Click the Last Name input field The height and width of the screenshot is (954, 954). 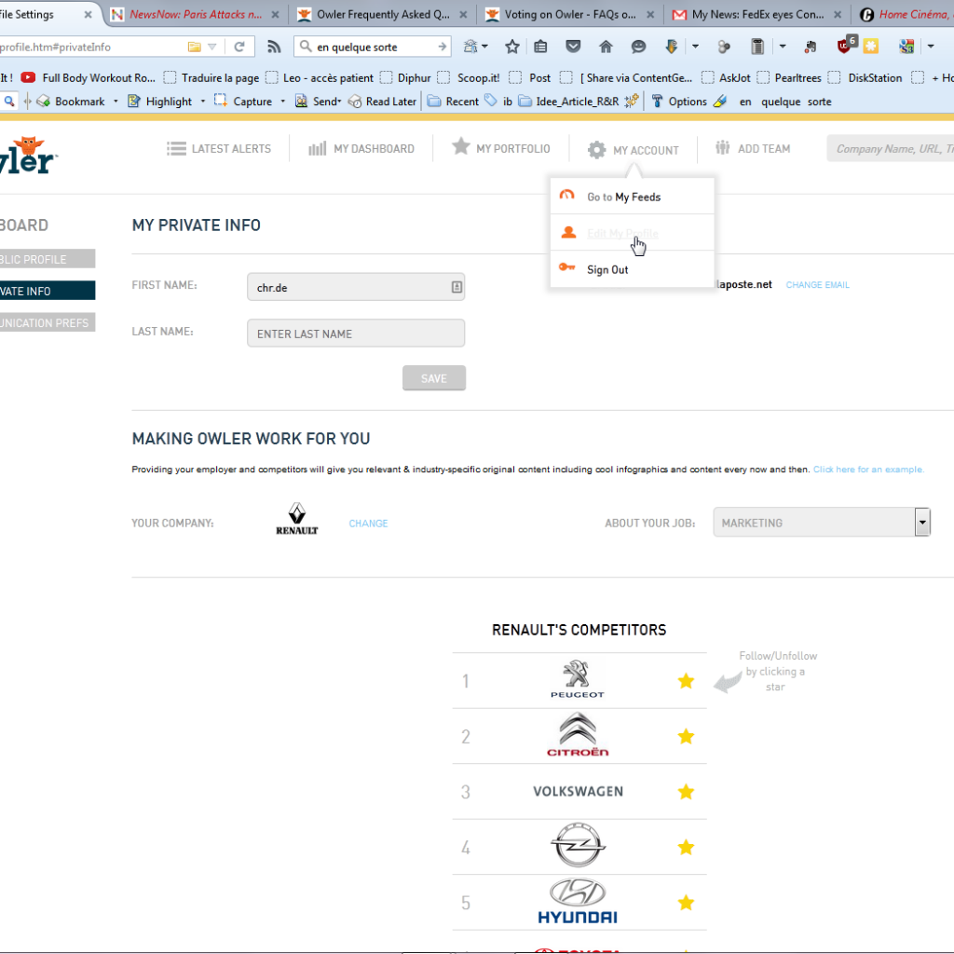[x=356, y=333]
